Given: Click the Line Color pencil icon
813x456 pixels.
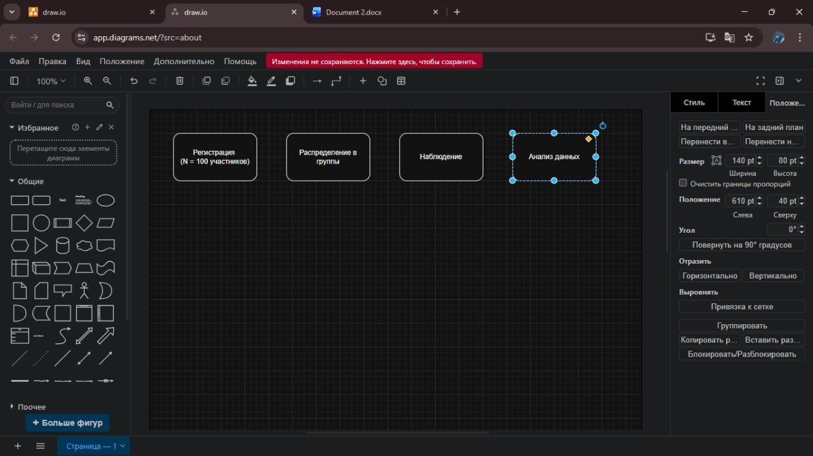Looking at the screenshot, I should click(271, 81).
